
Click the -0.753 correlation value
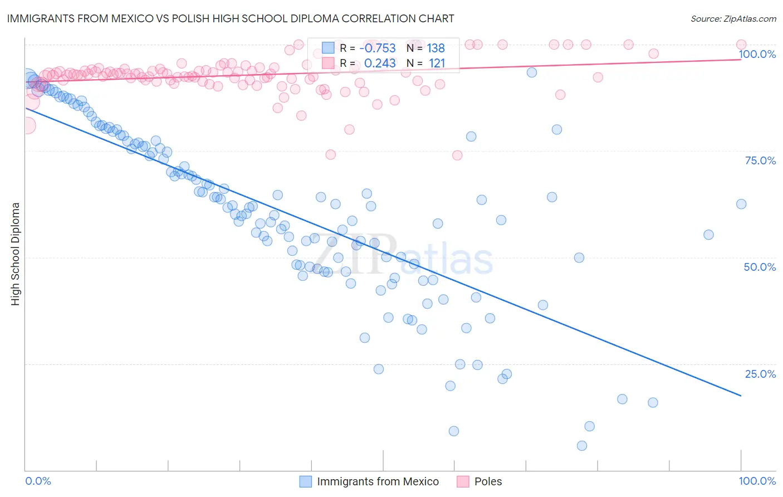click(378, 48)
